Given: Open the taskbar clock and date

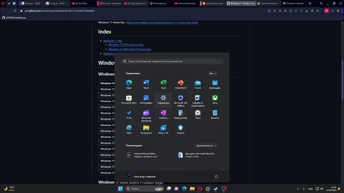Looking at the screenshot, I should pyautogui.click(x=332, y=189).
